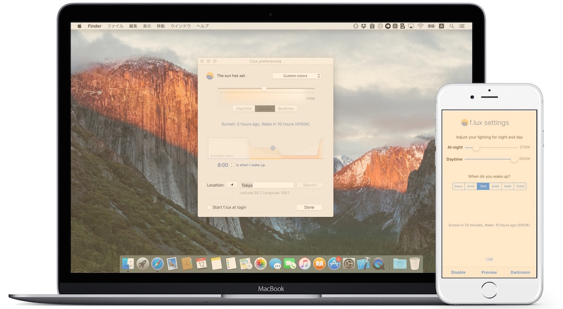Open Notification Center list icon

462,26
